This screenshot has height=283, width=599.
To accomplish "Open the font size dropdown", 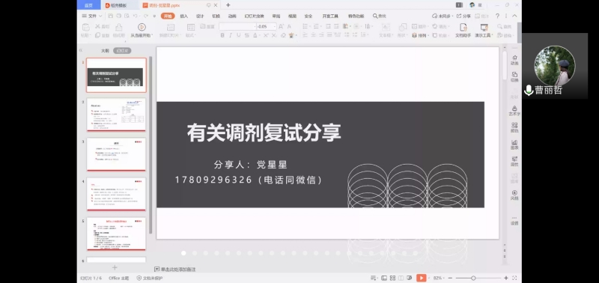I will pos(274,27).
